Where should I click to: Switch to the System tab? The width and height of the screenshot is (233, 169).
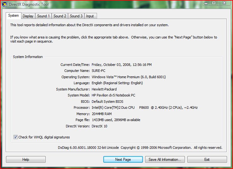(x=14, y=15)
